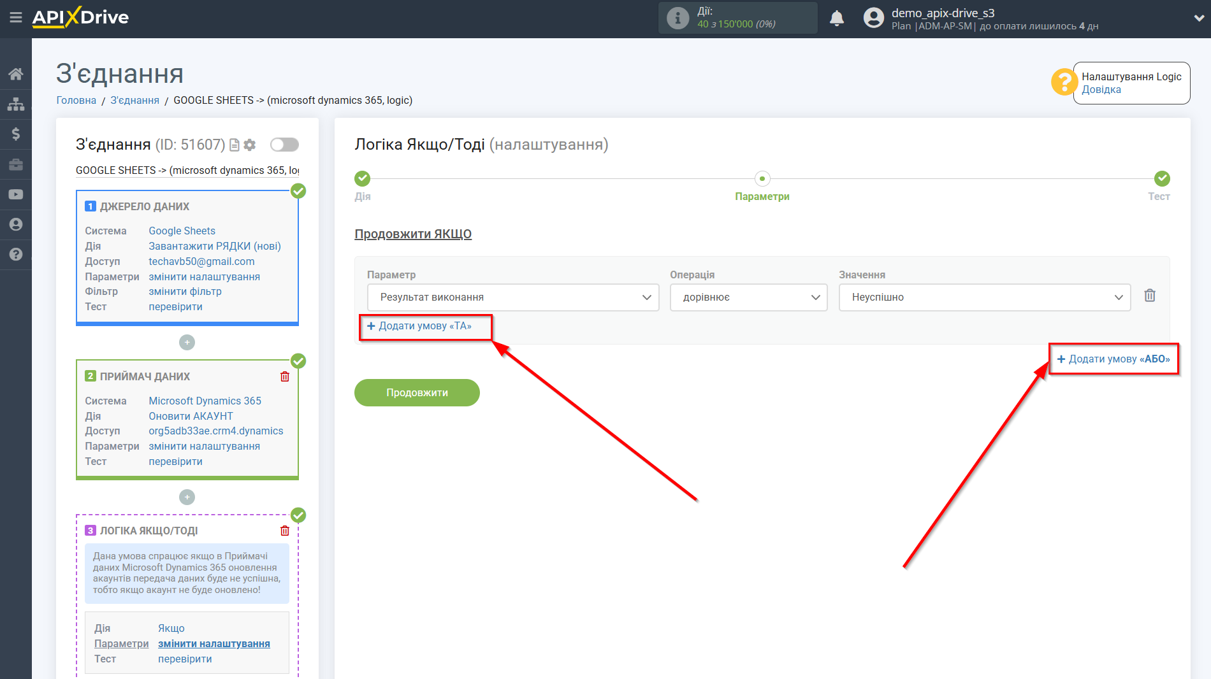Click the ApiX-Drive logo
The width and height of the screenshot is (1211, 679).
80,17
